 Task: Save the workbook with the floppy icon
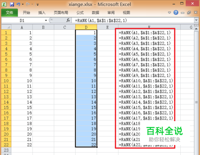tap(12, 4)
